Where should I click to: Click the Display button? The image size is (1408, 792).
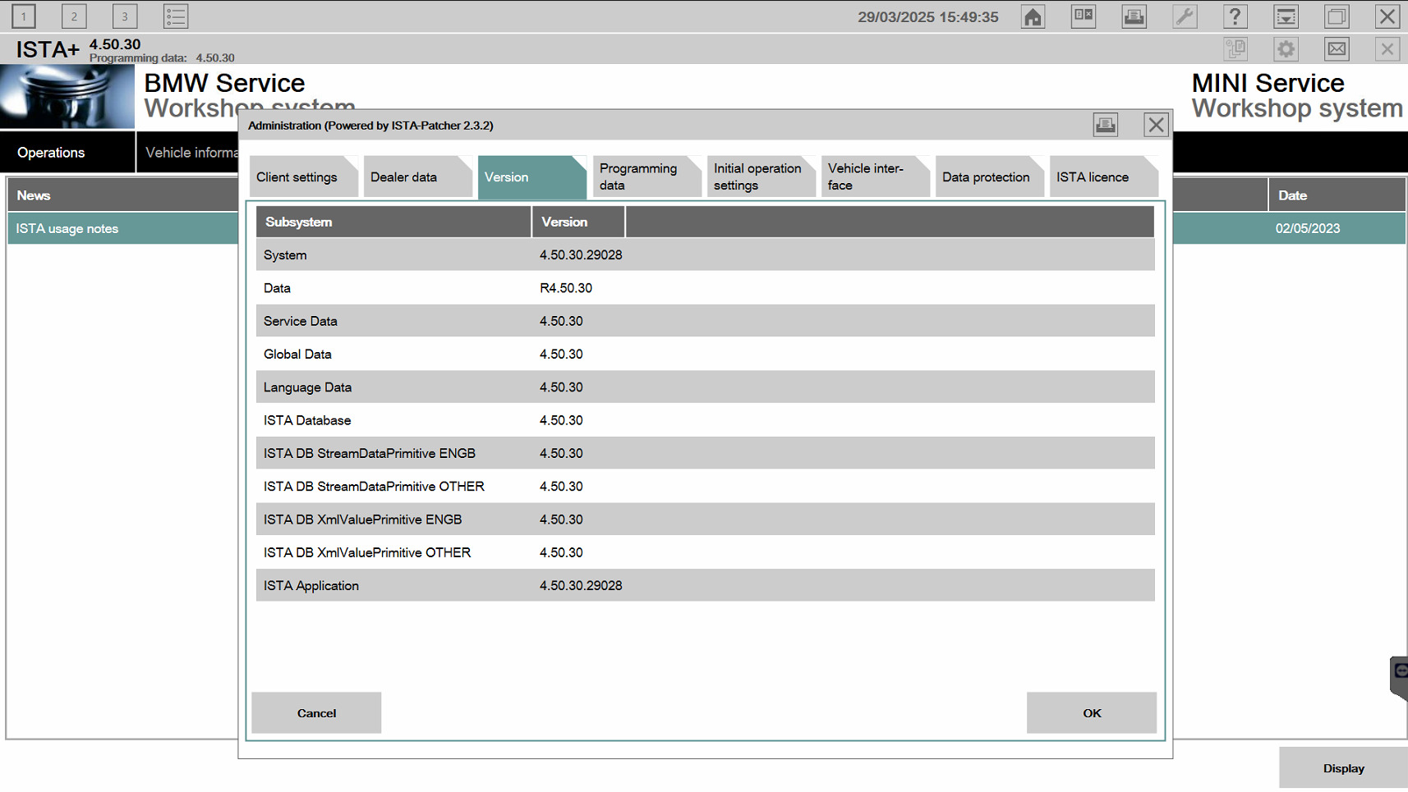pyautogui.click(x=1343, y=769)
